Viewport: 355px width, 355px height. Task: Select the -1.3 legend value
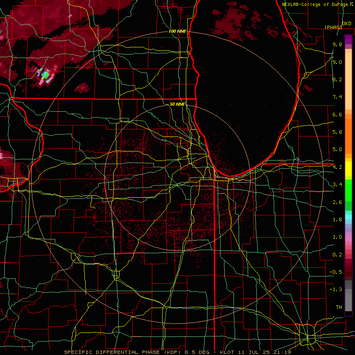point(336,290)
